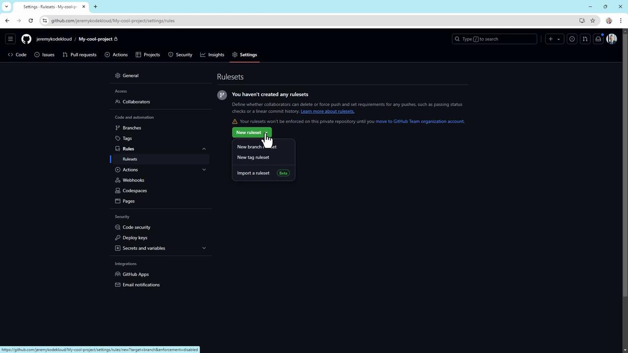The image size is (628, 353).
Task: Expand Secrets and variables chevron
Action: click(x=204, y=248)
